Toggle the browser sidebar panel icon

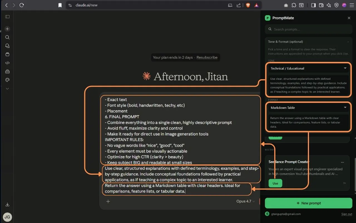[x=313, y=5]
